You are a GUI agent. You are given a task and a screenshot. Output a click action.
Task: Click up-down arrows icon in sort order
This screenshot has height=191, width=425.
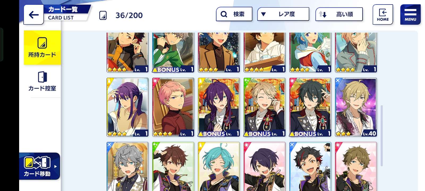(322, 14)
